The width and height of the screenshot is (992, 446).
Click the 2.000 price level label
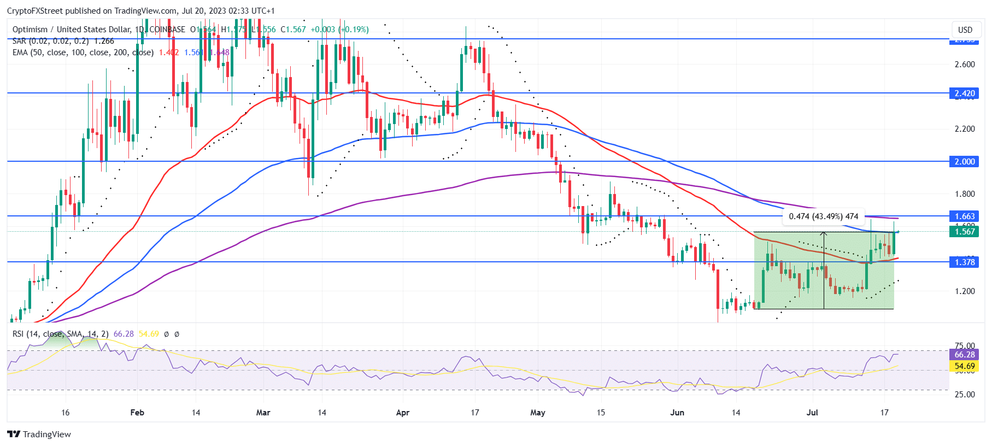(965, 161)
